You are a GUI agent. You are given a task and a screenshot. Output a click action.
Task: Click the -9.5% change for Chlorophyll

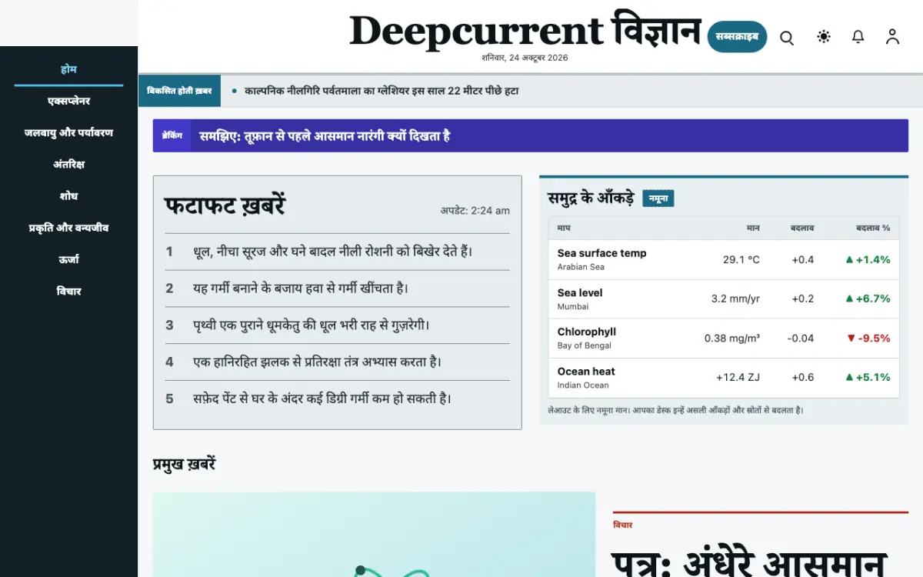coord(868,339)
